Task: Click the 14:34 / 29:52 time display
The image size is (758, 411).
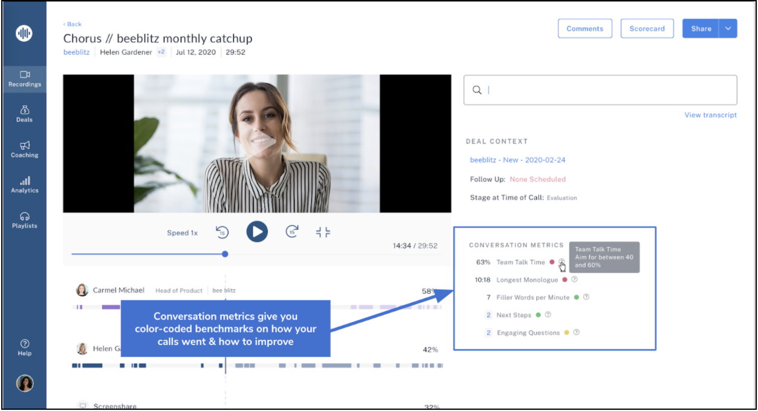Action: pos(415,246)
